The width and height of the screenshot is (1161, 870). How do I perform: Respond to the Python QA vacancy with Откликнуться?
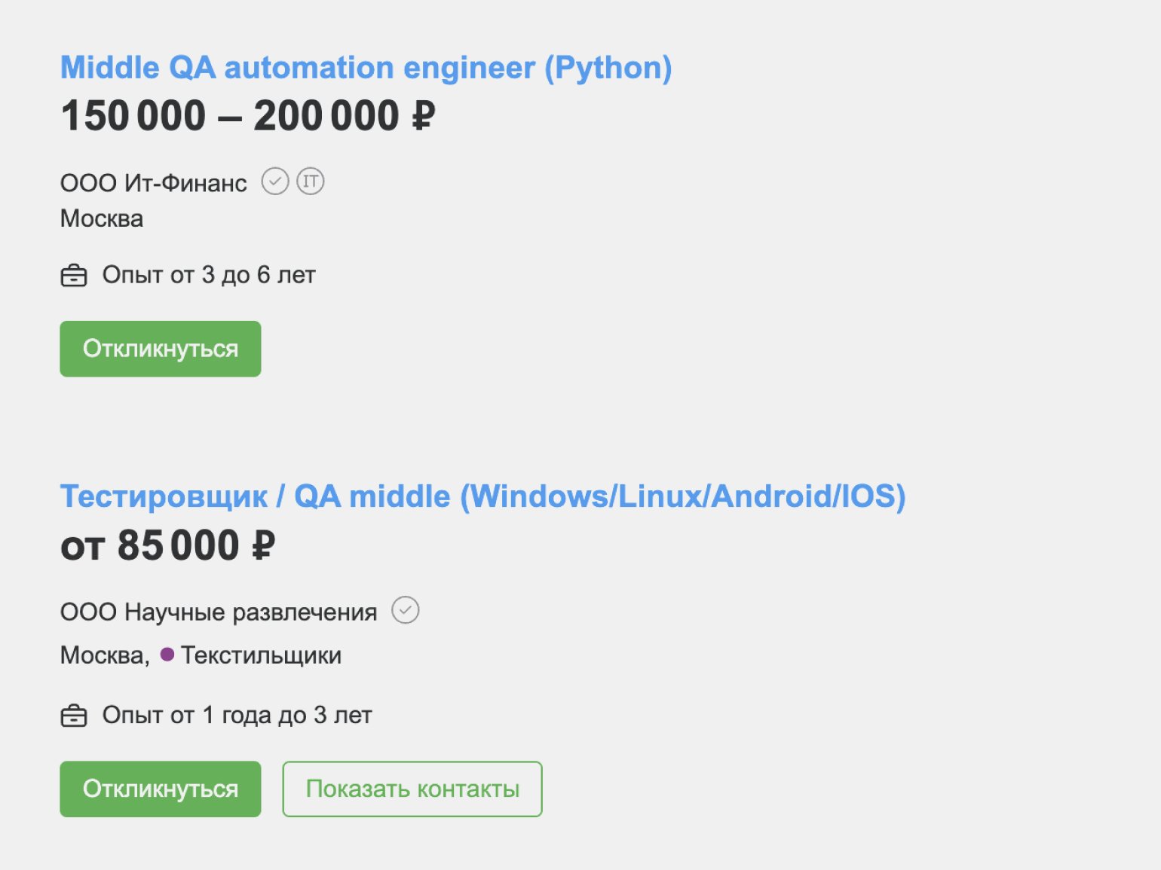tap(161, 349)
